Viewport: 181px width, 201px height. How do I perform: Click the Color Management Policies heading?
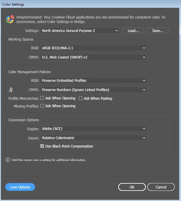point(30,72)
